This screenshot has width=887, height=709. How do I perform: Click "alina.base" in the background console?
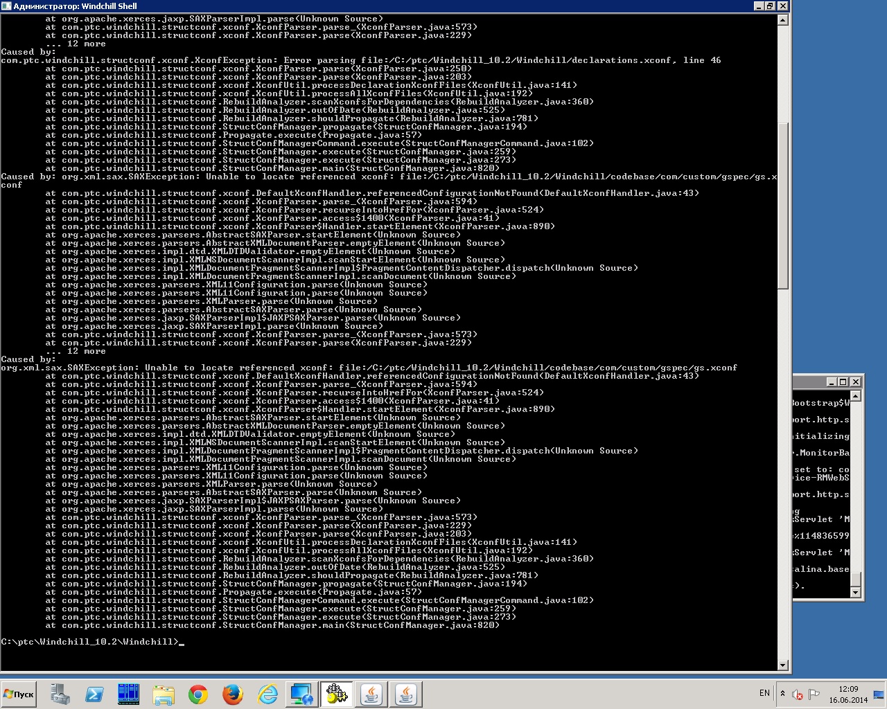tap(821, 569)
